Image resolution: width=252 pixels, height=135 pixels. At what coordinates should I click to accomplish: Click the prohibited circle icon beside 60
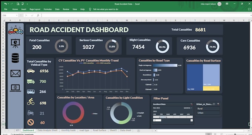[x=30, y=122]
